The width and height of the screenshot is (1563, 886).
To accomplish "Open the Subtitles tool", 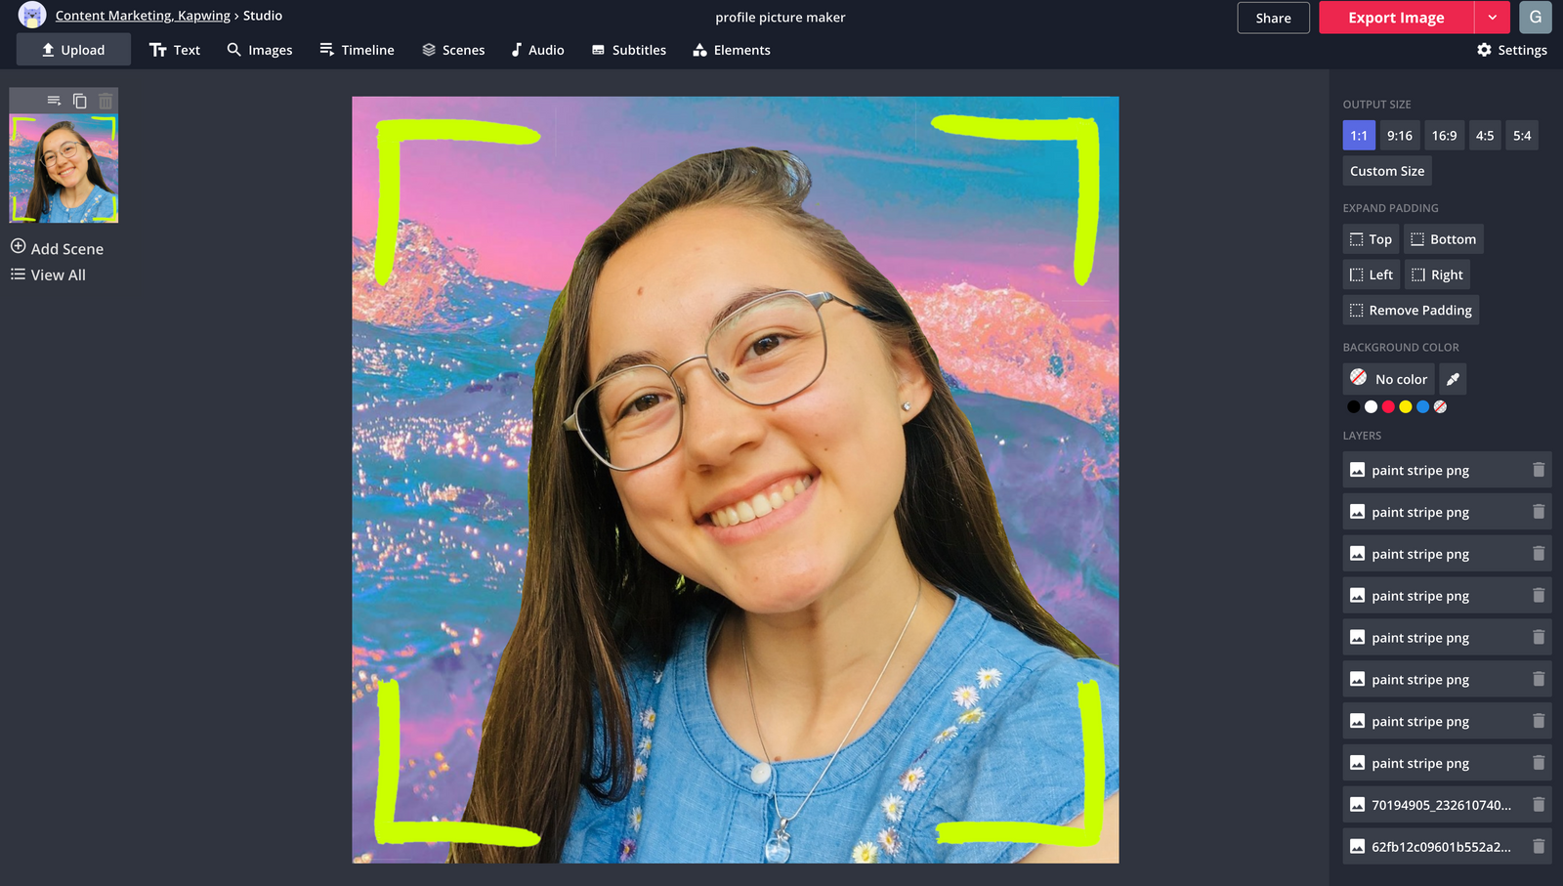I will pos(628,50).
